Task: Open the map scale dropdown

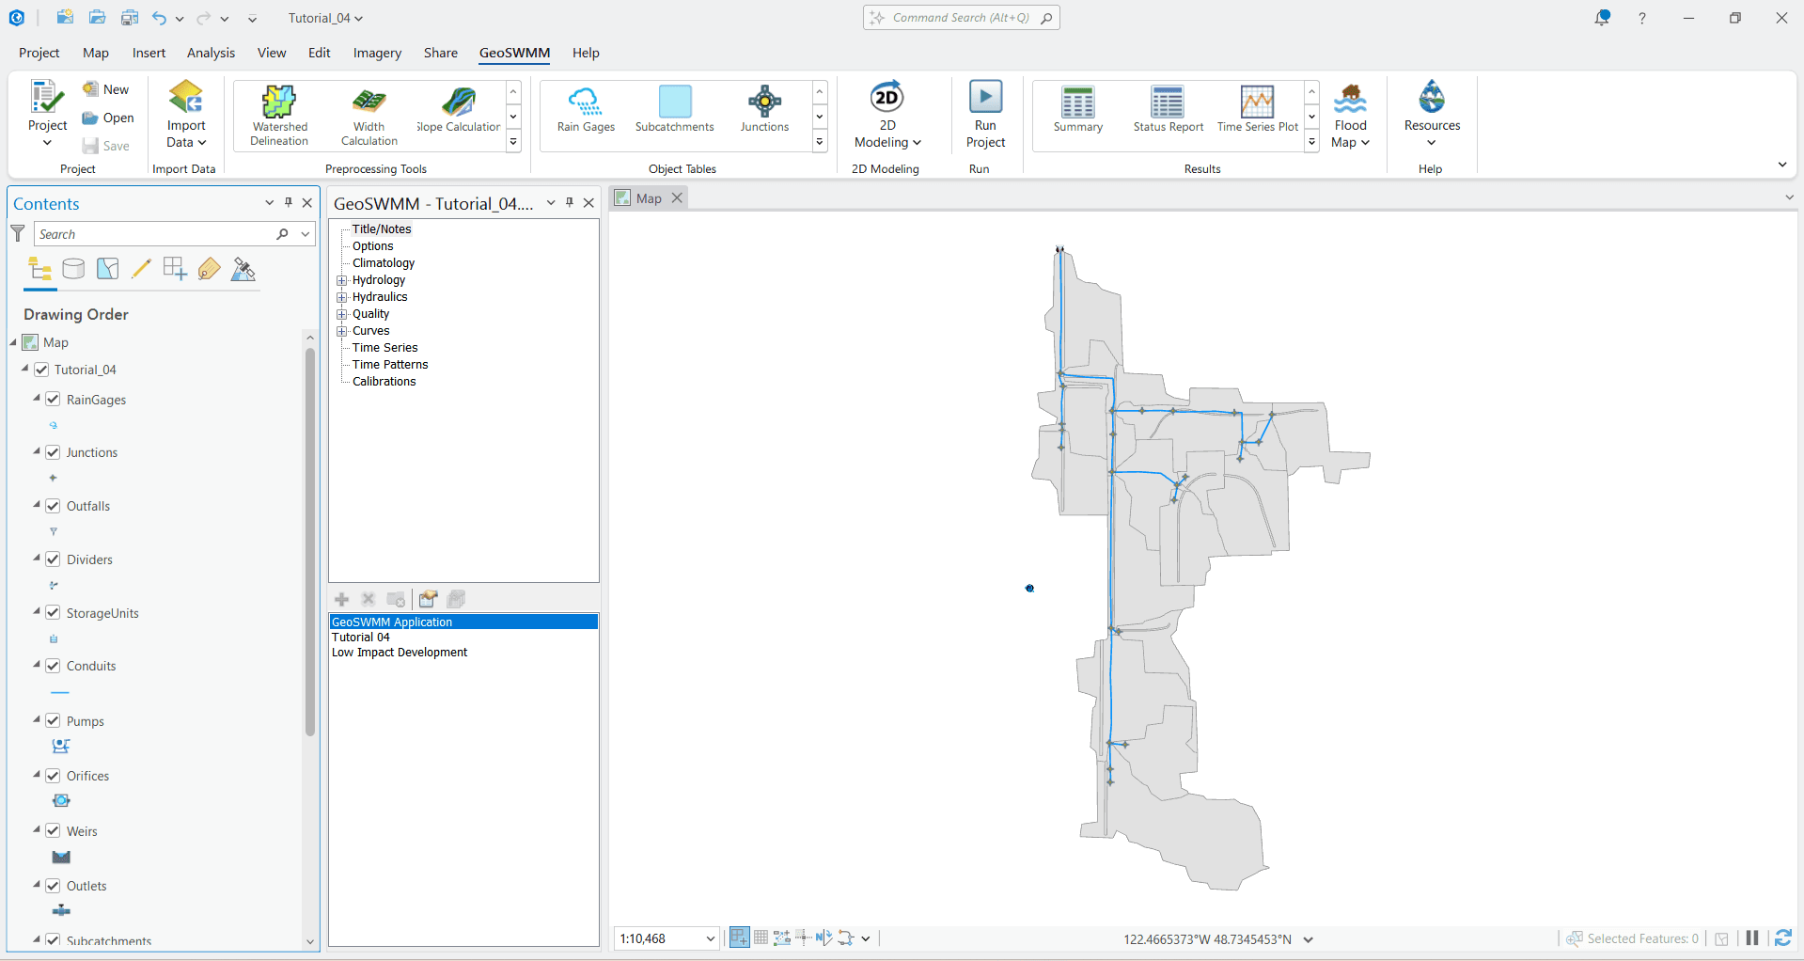Action: click(x=711, y=938)
